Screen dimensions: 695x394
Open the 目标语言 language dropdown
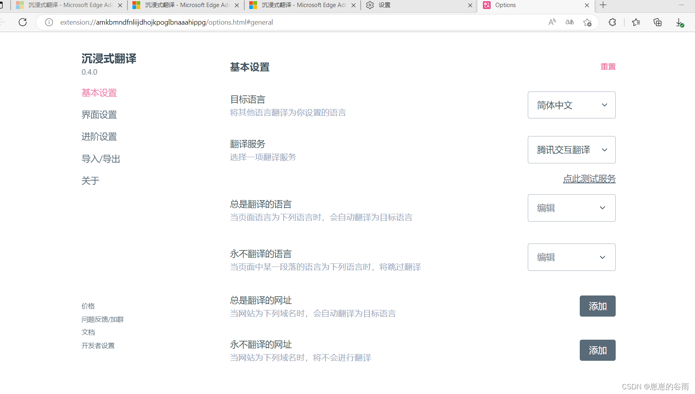(x=571, y=105)
